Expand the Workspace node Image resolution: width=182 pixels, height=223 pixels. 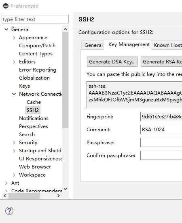click(x=14, y=175)
